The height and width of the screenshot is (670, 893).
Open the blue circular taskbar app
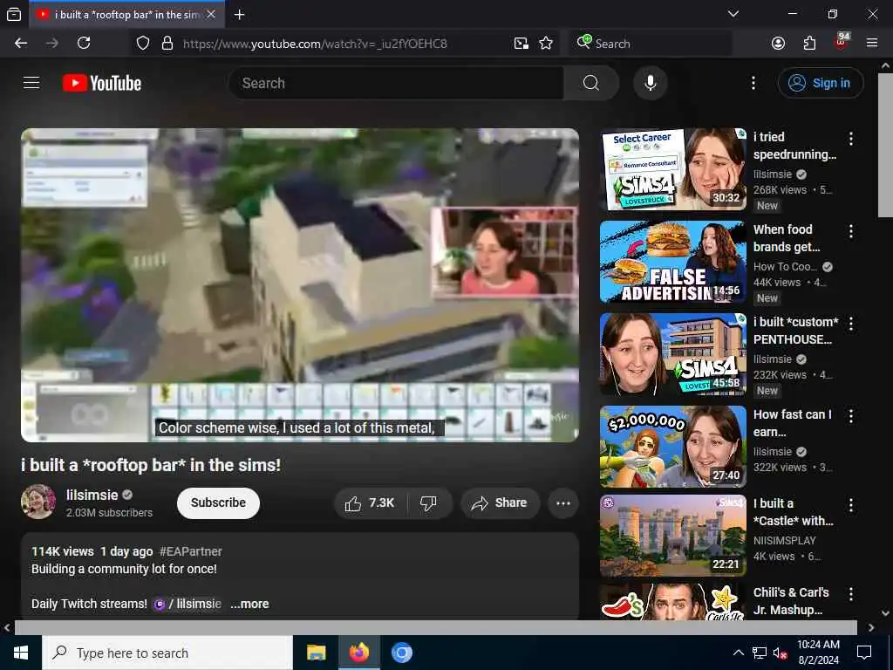point(401,653)
